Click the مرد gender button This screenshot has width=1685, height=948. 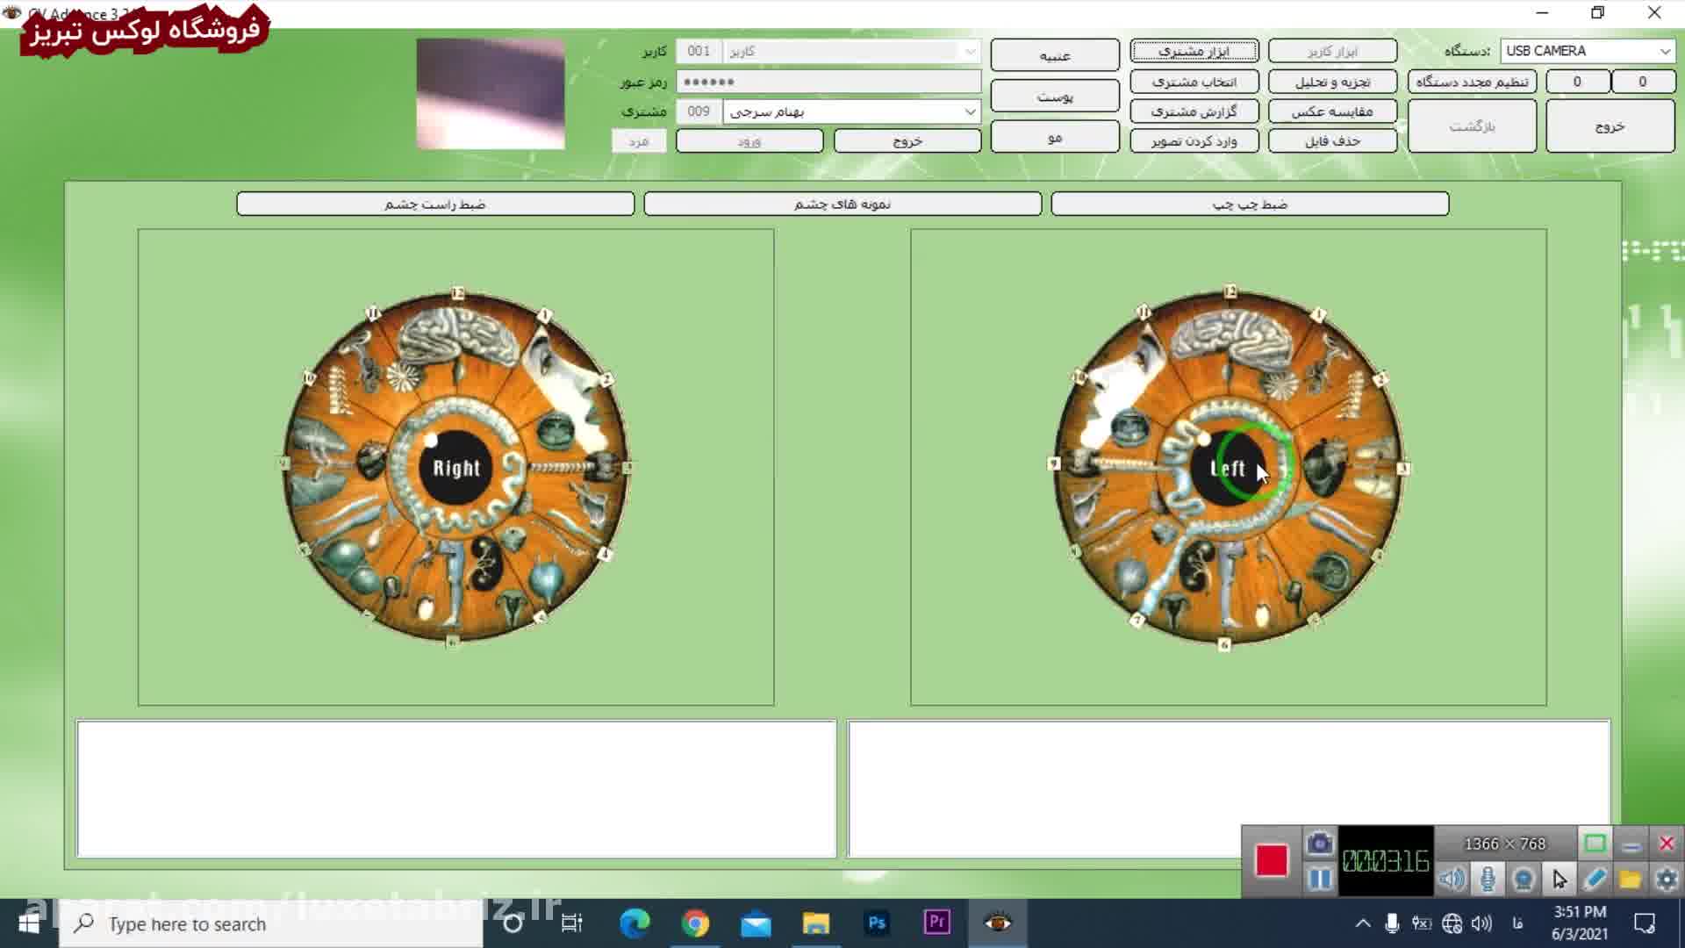[639, 140]
